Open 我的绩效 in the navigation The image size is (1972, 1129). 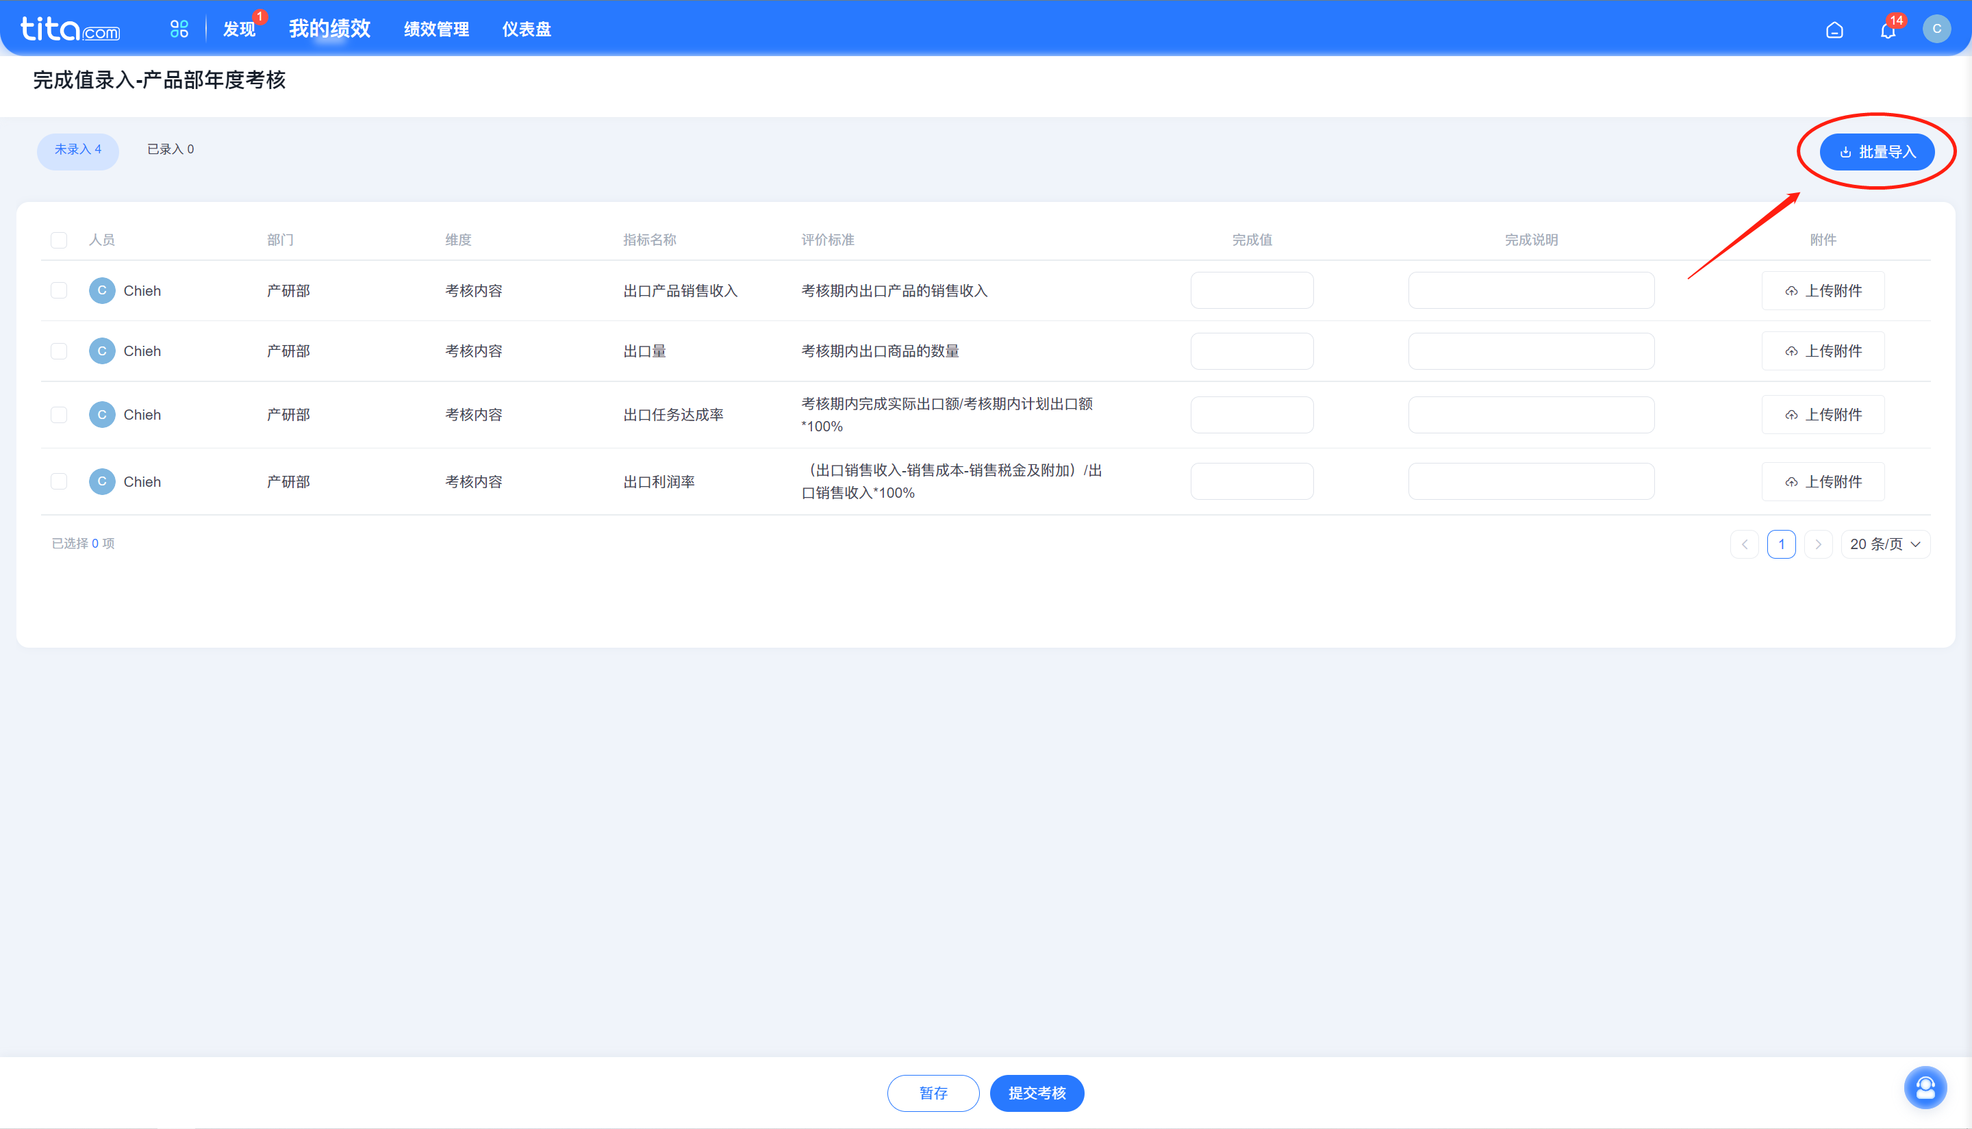pos(329,29)
